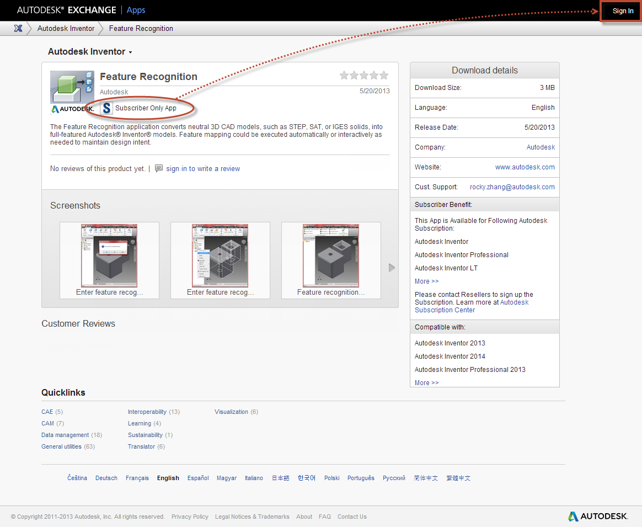Rate the app by clicking the fifth star
642x527 pixels.
click(x=383, y=75)
